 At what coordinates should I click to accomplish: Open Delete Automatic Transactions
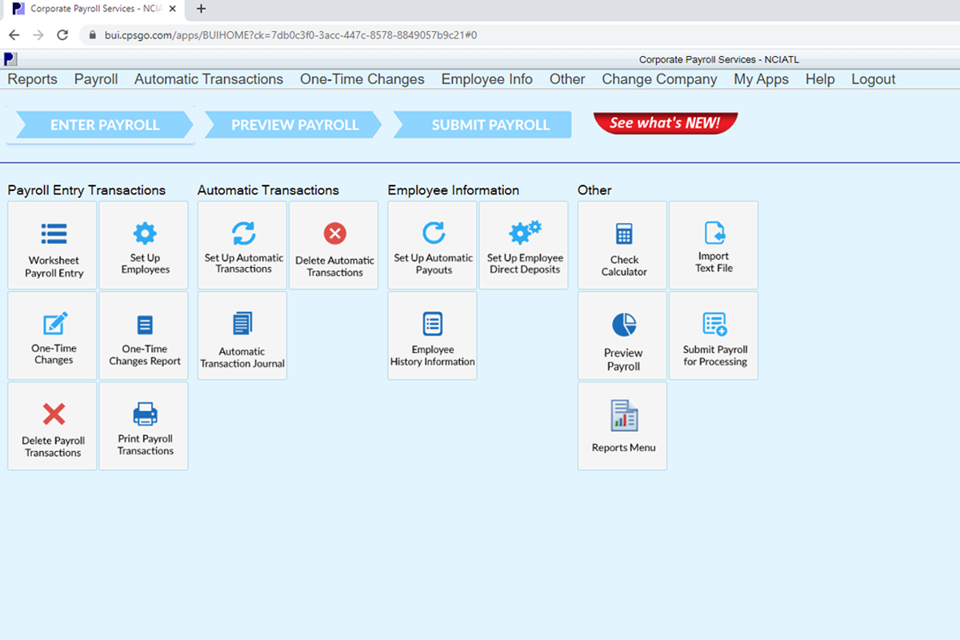[x=334, y=245]
